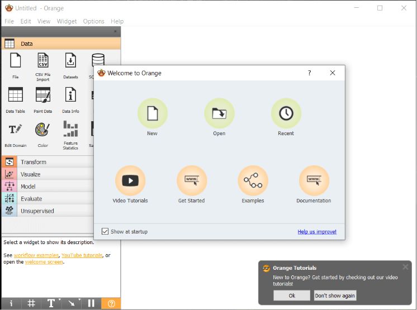
Task: Expand the Model category
Action: click(x=48, y=186)
